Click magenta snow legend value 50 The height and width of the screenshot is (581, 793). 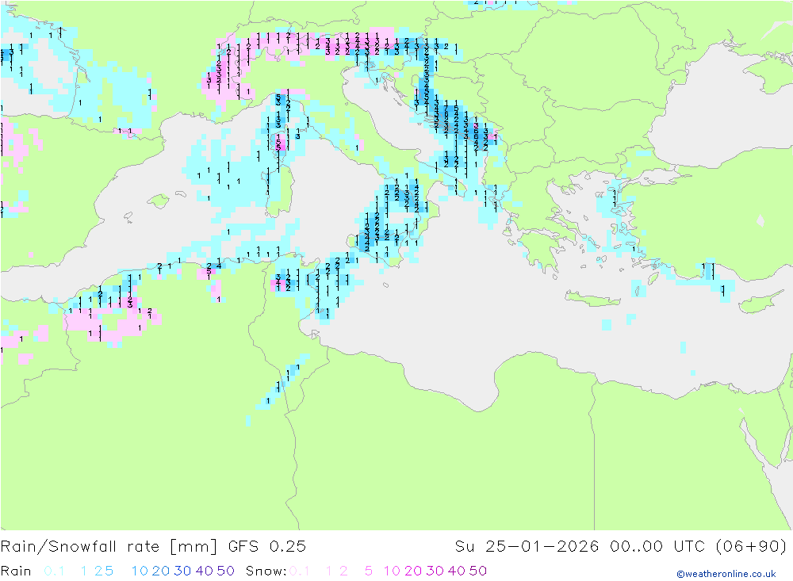[x=478, y=571]
